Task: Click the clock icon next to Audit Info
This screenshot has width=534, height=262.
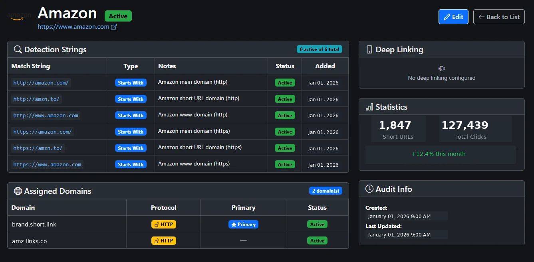Action: tap(369, 189)
